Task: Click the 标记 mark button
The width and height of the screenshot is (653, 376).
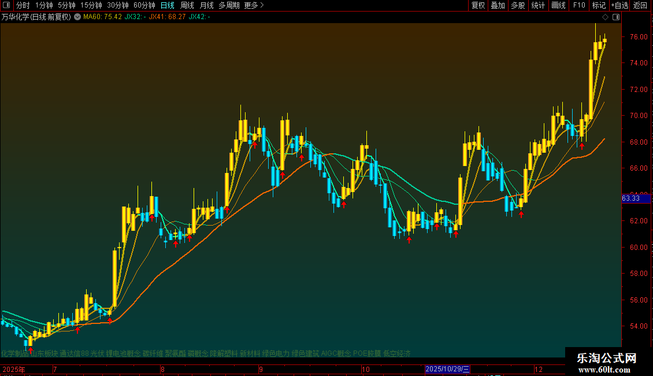Action: point(599,5)
